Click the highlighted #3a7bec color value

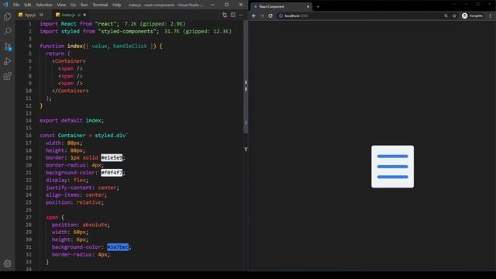click(118, 247)
